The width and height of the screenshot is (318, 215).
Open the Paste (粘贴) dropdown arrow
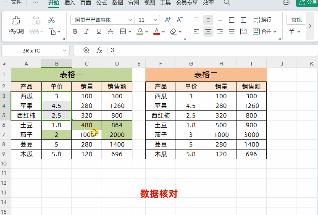(x=42, y=31)
